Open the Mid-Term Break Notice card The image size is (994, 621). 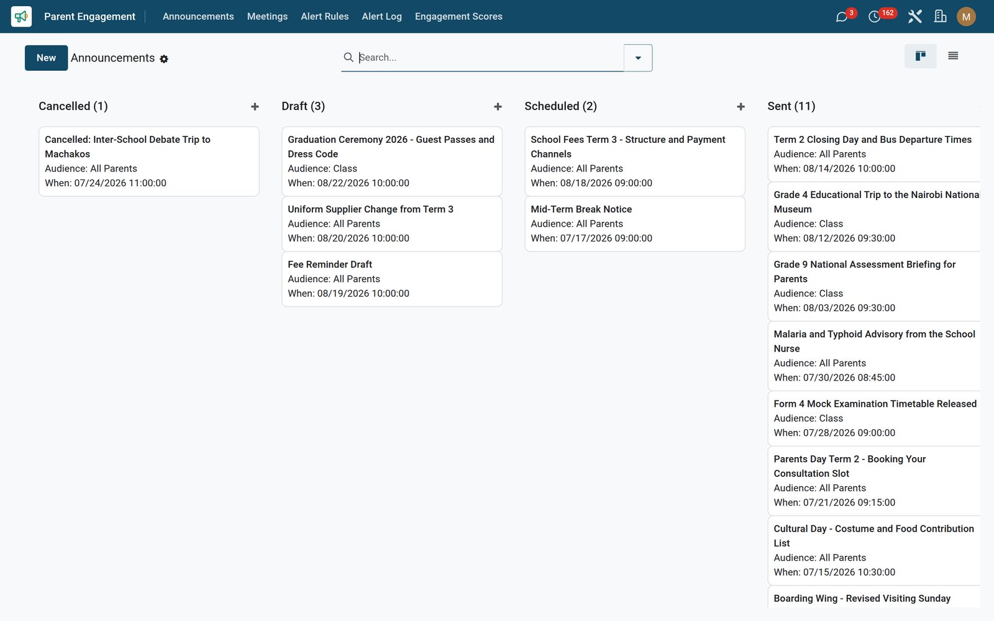pos(635,224)
